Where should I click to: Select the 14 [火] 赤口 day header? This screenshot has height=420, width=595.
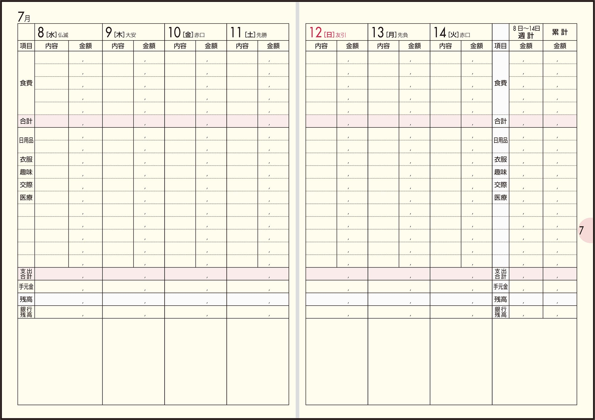point(461,32)
